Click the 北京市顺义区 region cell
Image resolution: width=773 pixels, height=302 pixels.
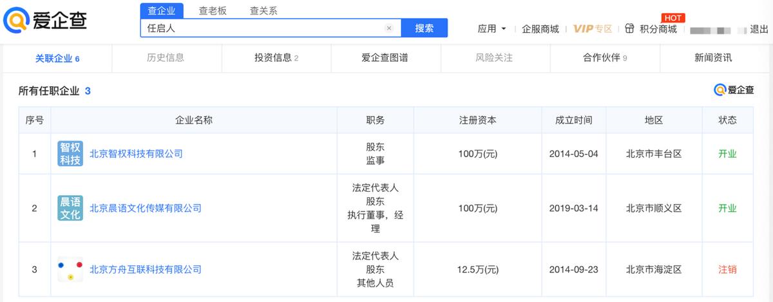pos(654,208)
